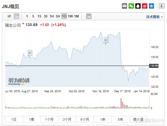Viewport: 167px width, 126px height.
Task: Switch to area line chart type
Action: pyautogui.click(x=17, y=16)
